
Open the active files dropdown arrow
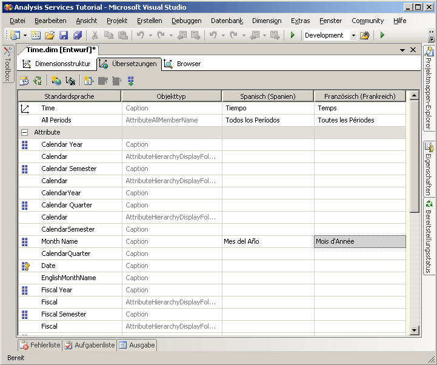tap(402, 50)
